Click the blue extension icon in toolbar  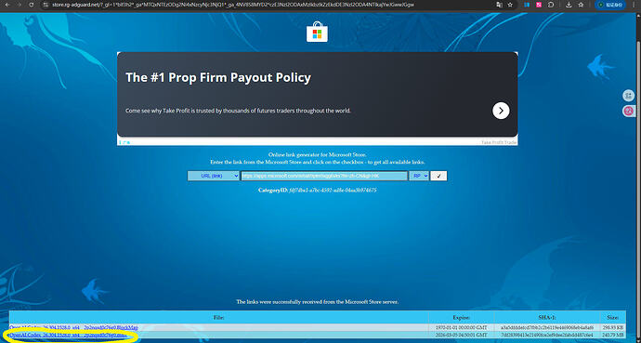(527, 5)
